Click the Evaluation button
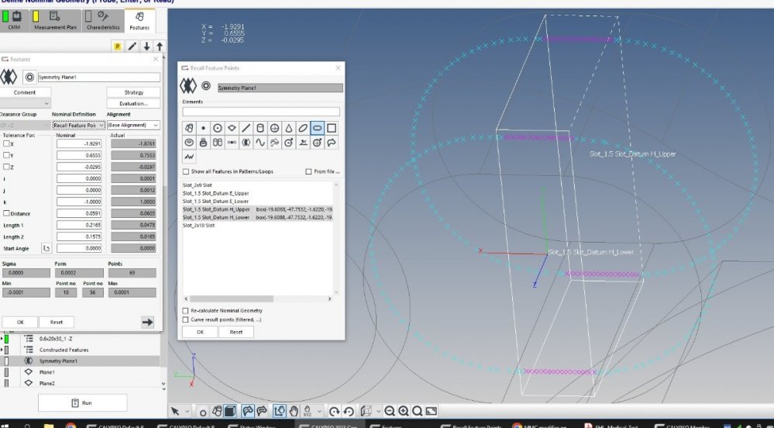774x428 pixels. [x=133, y=103]
